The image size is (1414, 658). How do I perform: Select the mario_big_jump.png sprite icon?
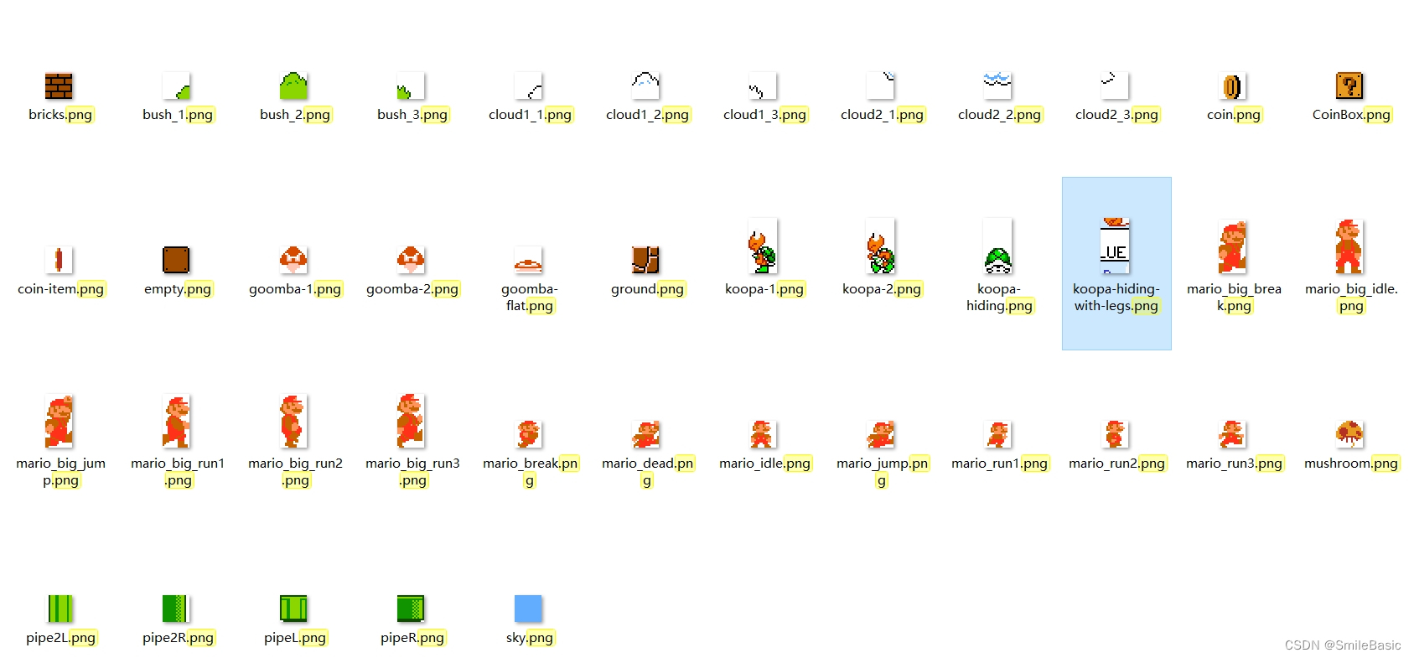[x=59, y=421]
